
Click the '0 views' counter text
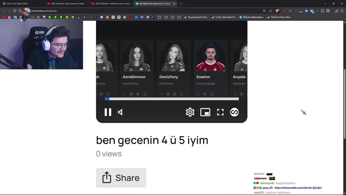[109, 154]
